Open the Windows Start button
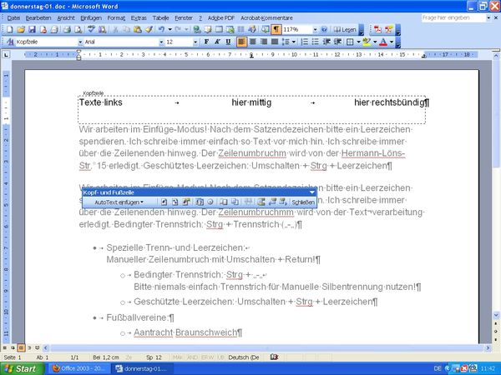Viewport: 501px width, 375px height. tap(23, 368)
